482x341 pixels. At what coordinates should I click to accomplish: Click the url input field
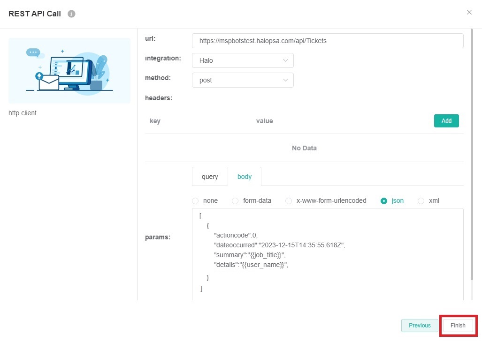click(327, 41)
